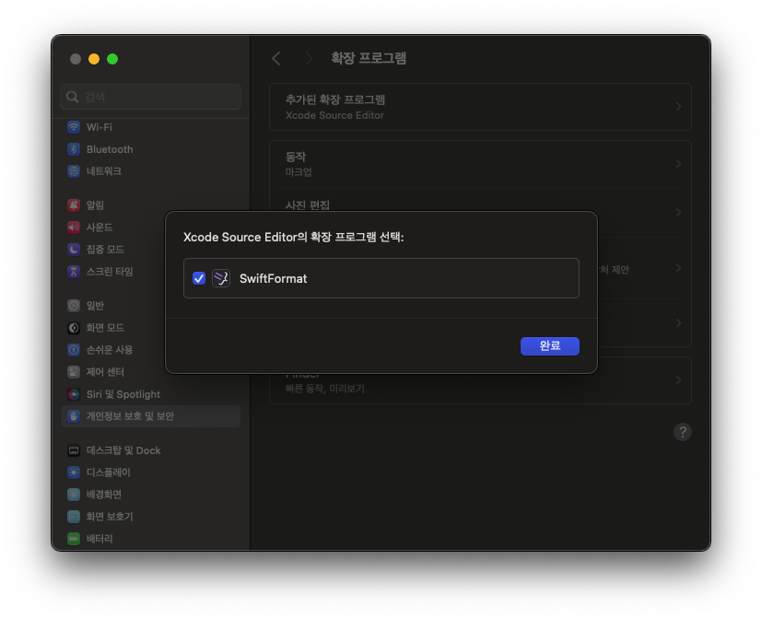
Task: Select 화면 보호기 sidebar label
Action: tap(110, 517)
